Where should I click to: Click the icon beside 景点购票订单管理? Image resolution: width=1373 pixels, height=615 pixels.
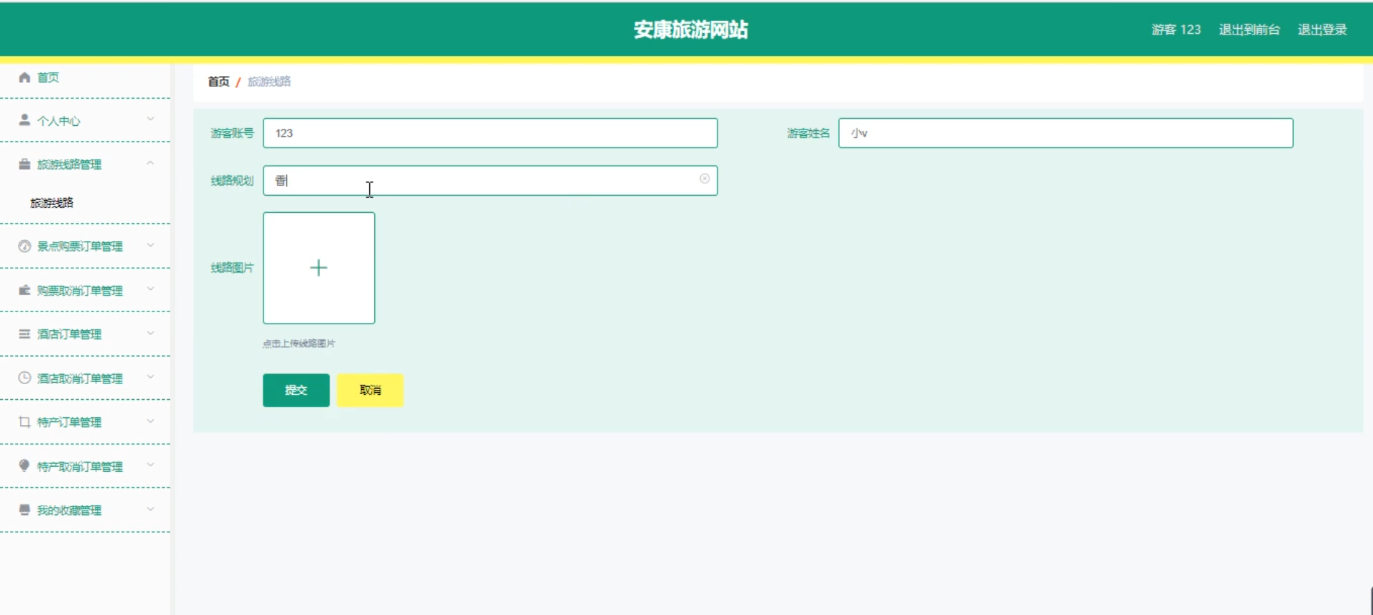tap(24, 246)
